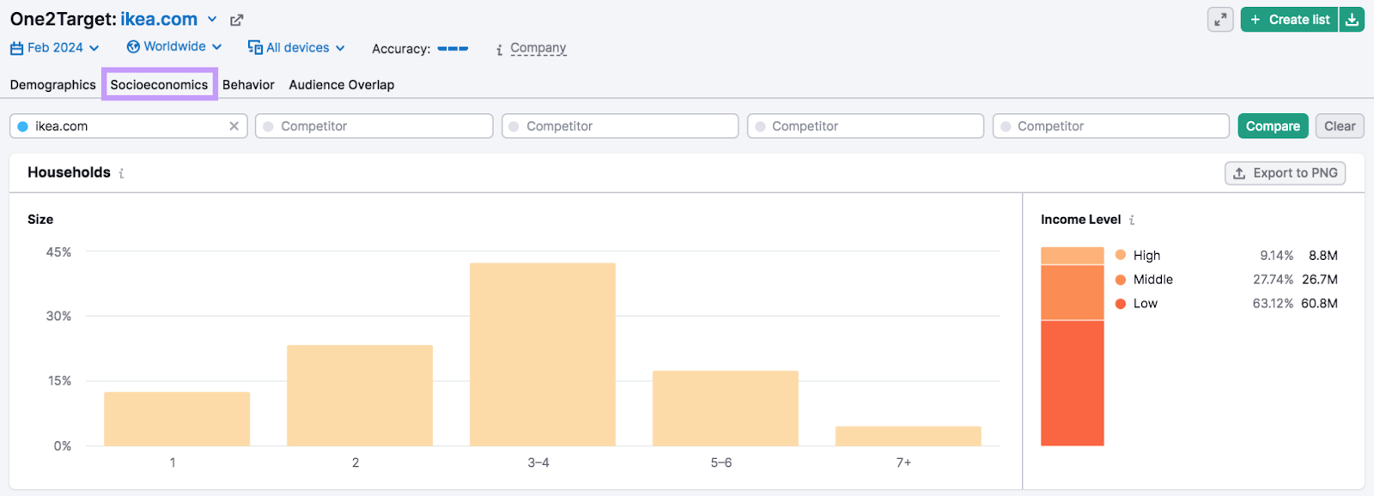The width and height of the screenshot is (1374, 496).
Task: Click the Accuracy level indicator
Action: pos(453,48)
